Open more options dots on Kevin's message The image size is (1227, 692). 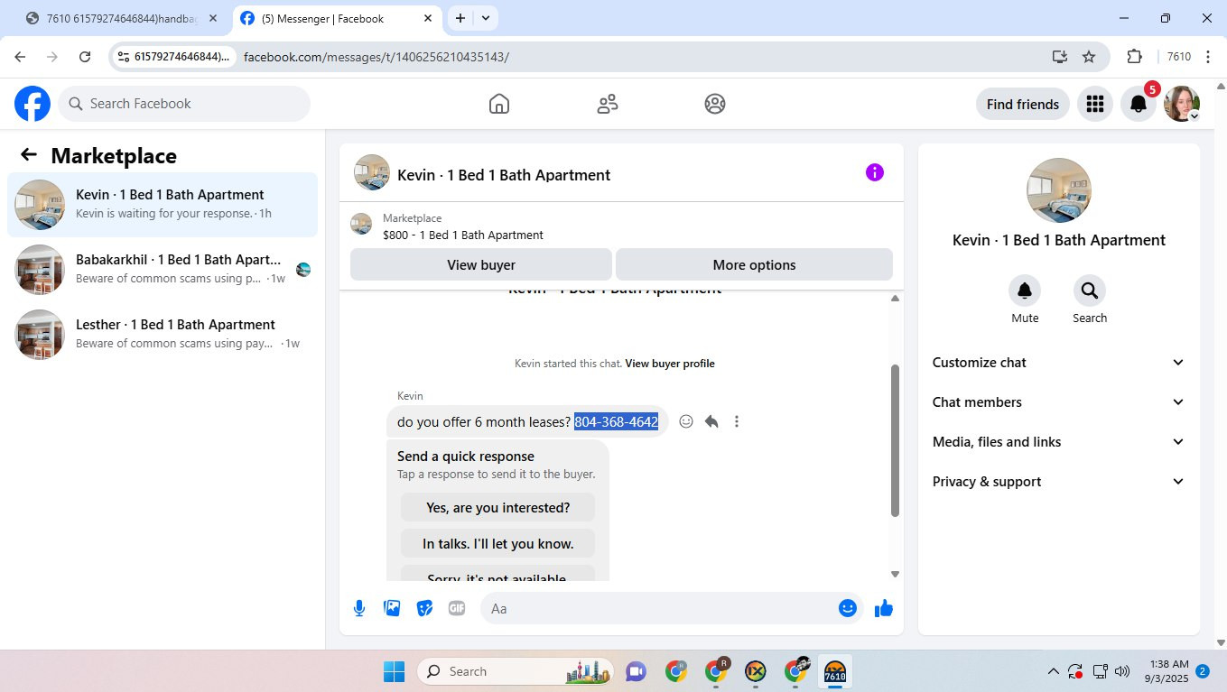(737, 421)
